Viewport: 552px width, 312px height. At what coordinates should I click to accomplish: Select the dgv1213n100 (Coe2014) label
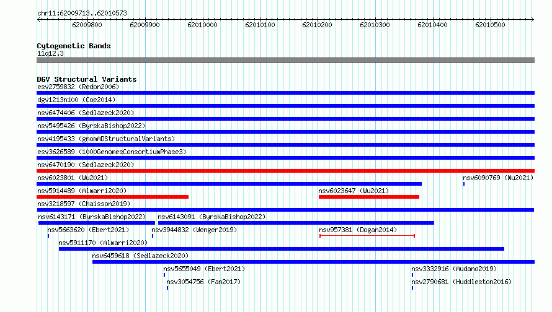pyautogui.click(x=76, y=100)
